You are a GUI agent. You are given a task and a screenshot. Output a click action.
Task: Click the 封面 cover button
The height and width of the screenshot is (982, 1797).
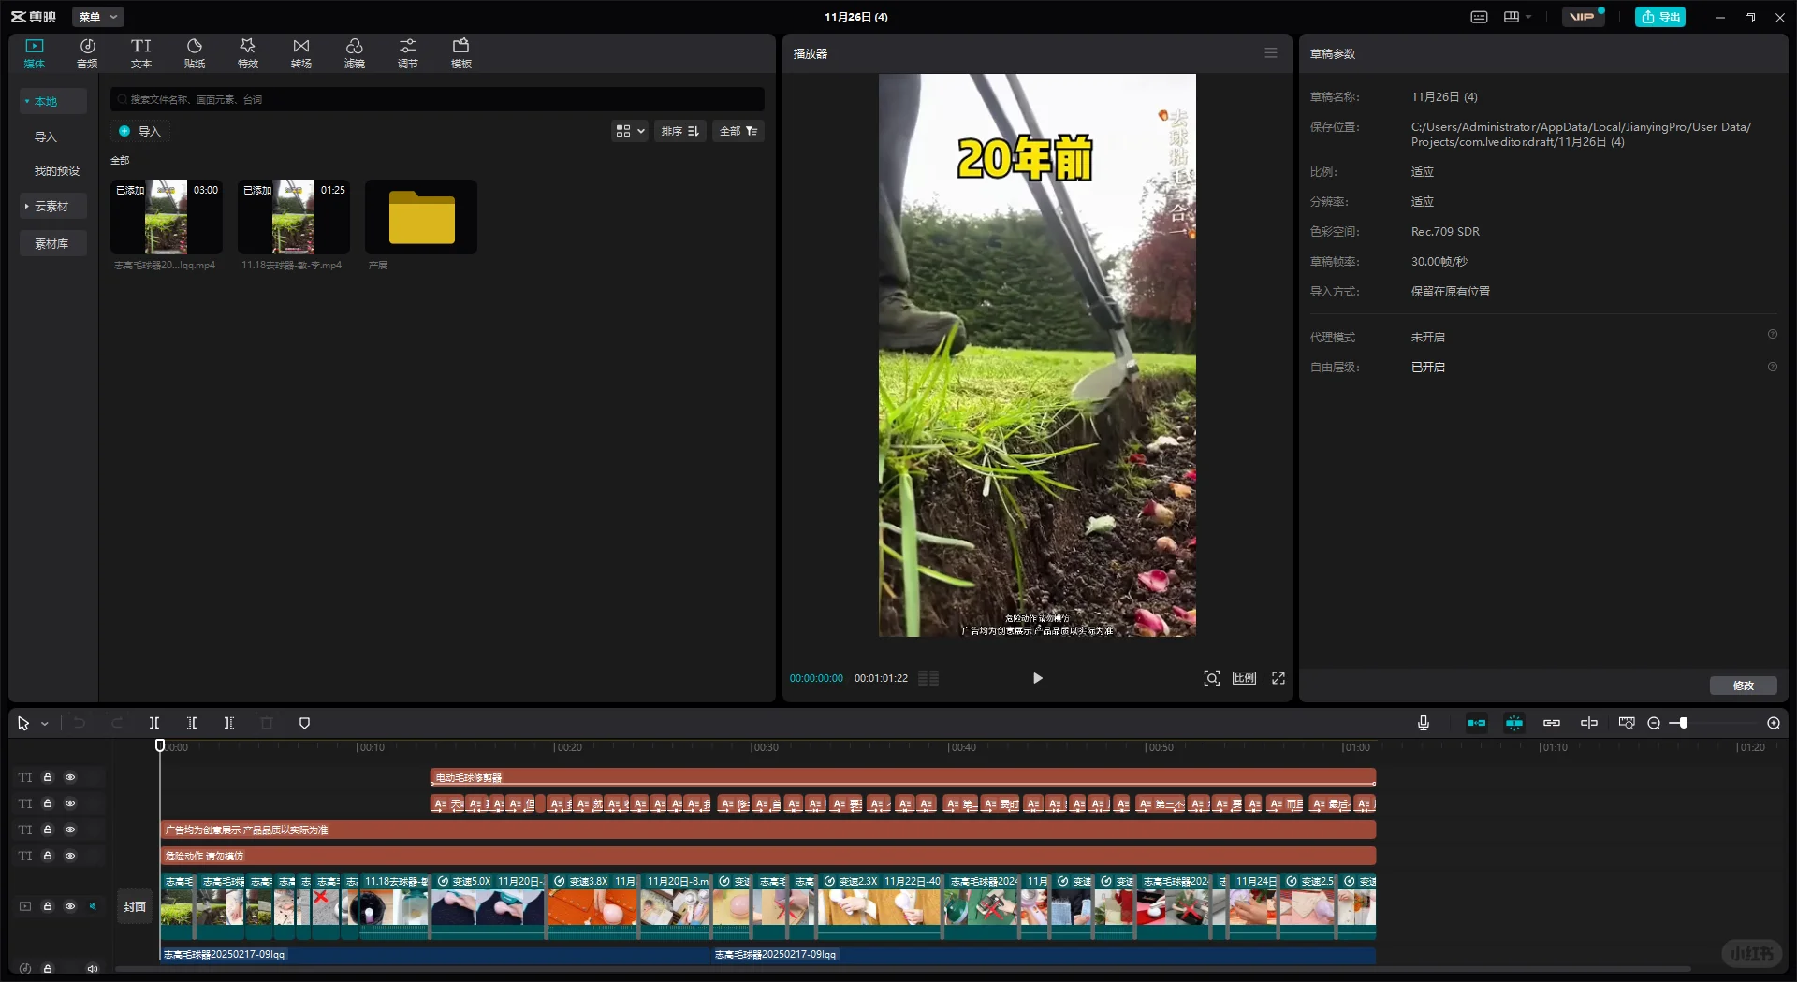135,906
